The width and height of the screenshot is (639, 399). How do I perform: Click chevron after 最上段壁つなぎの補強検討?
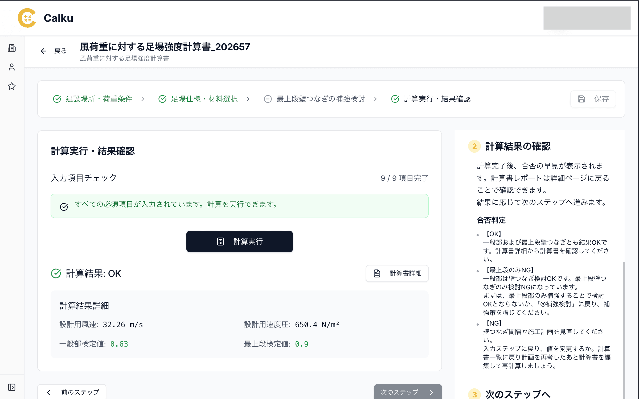click(375, 99)
